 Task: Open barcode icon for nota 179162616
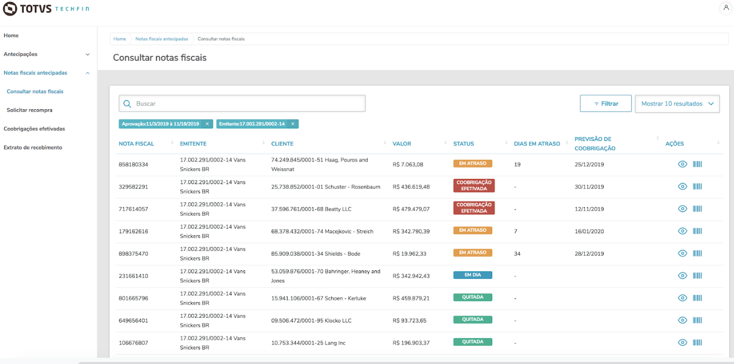pos(697,231)
